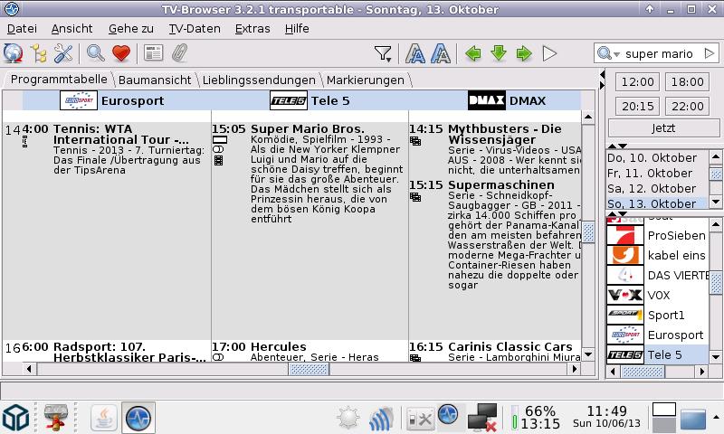Switch to the Baumansicht tab

[x=154, y=80]
